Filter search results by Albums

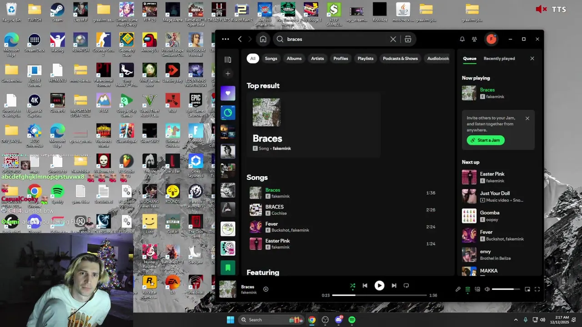[294, 59]
